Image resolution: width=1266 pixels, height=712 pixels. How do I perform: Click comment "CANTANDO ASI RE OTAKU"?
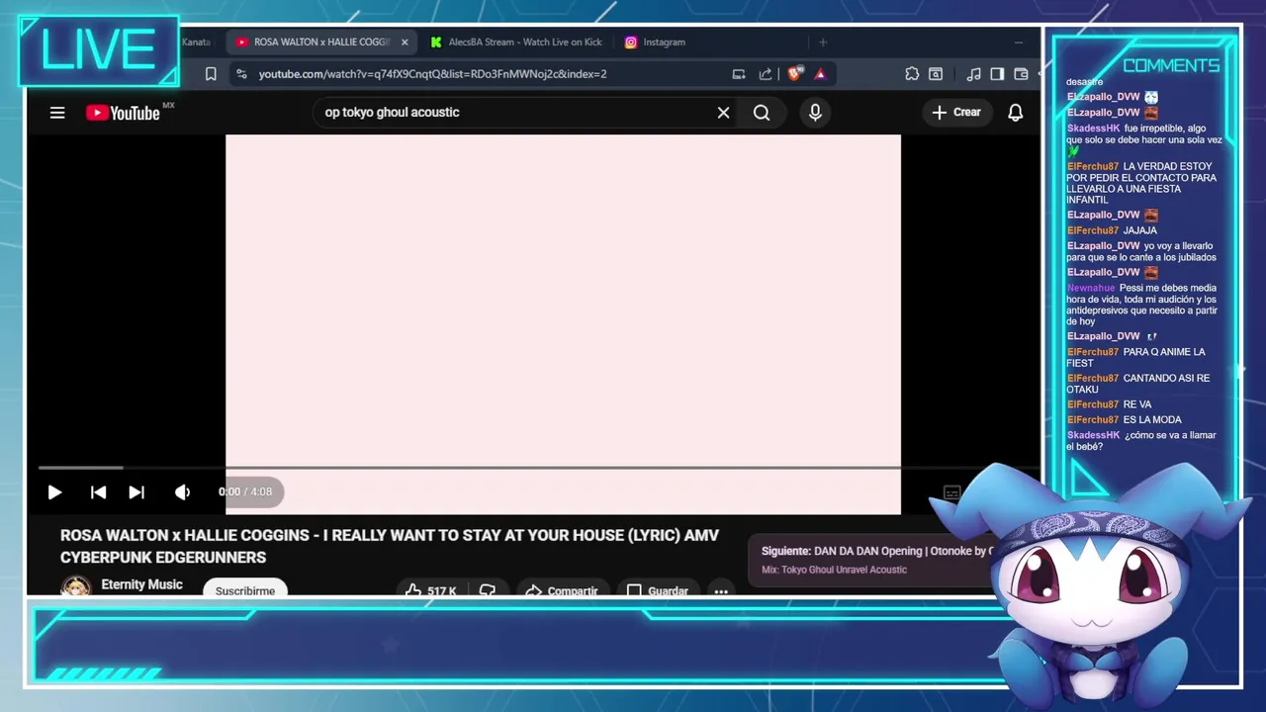click(x=1138, y=384)
